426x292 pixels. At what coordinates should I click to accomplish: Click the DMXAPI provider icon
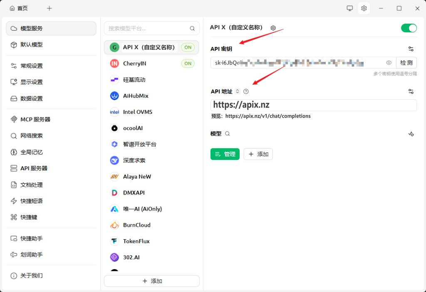pos(114,193)
